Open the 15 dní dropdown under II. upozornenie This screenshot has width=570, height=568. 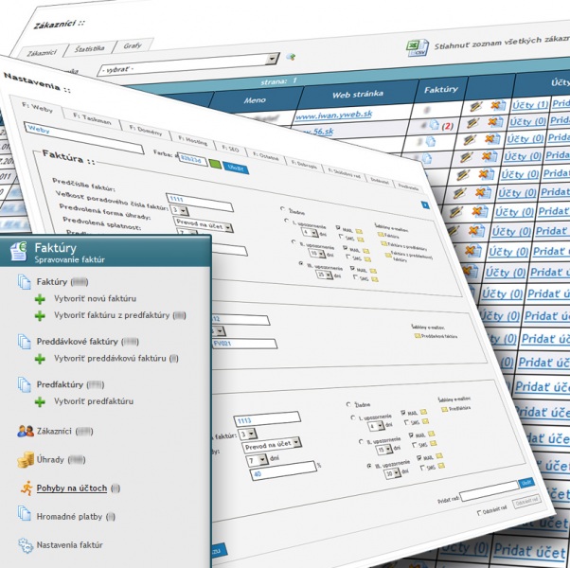pyautogui.click(x=385, y=450)
